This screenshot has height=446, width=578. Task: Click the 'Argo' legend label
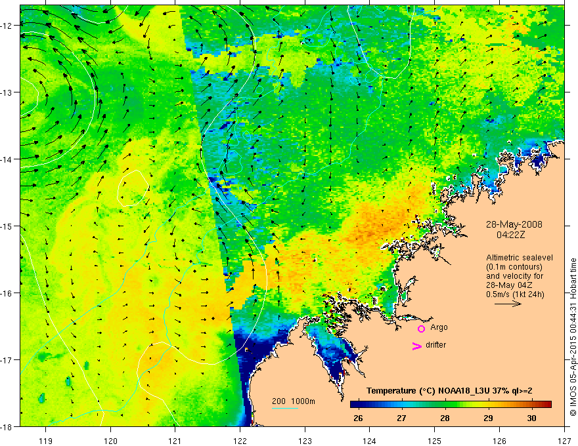click(439, 327)
